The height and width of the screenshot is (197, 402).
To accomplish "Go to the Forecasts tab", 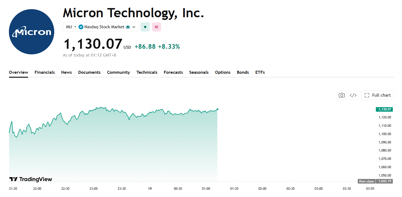I will tap(173, 72).
